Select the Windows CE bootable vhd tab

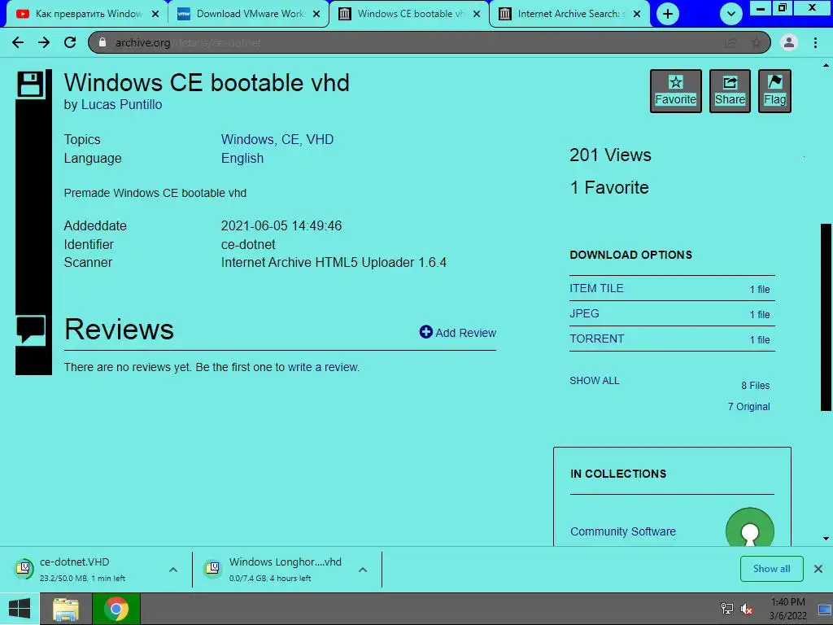(x=409, y=14)
